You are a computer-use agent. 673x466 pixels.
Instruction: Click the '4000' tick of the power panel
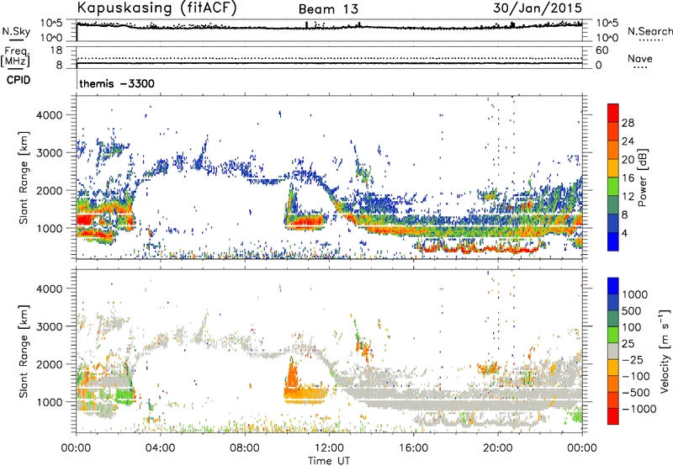(50, 115)
